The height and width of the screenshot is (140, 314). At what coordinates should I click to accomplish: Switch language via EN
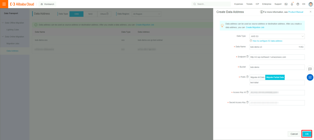click(304, 4)
